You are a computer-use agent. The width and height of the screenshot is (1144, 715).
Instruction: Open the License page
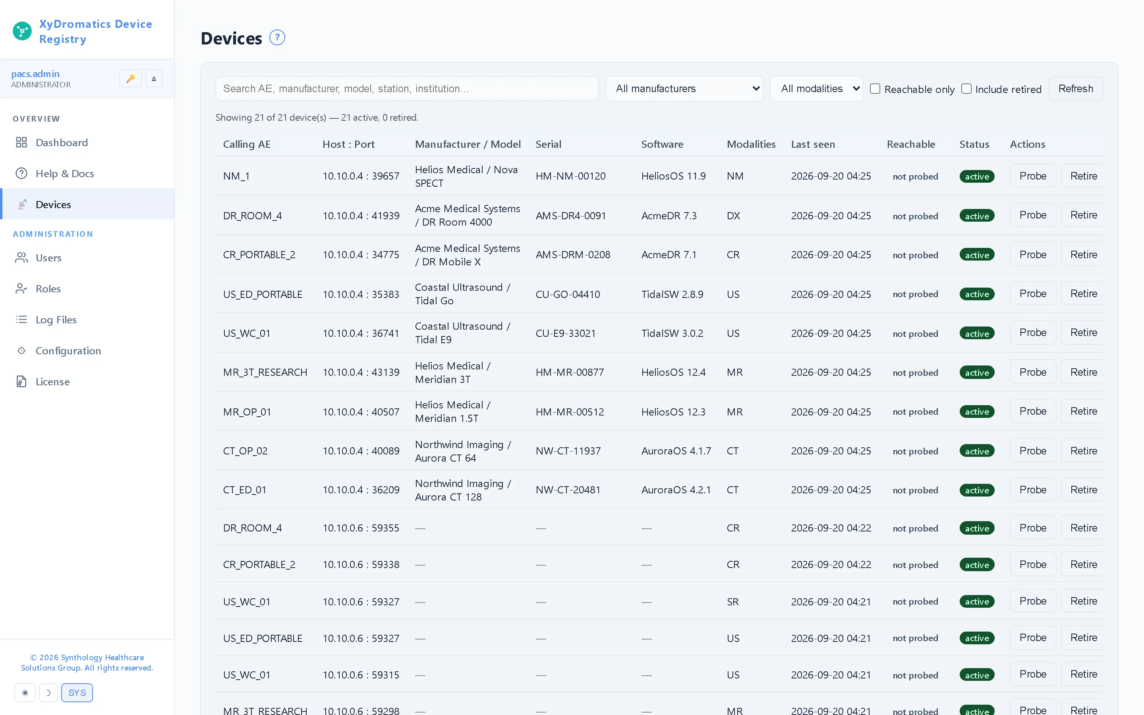(87, 382)
